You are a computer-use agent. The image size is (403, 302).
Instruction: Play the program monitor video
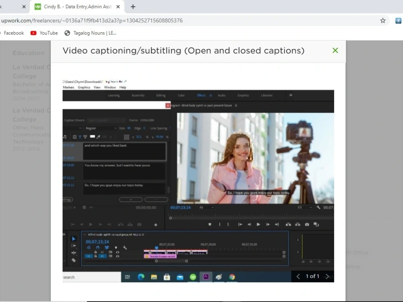pyautogui.click(x=258, y=224)
